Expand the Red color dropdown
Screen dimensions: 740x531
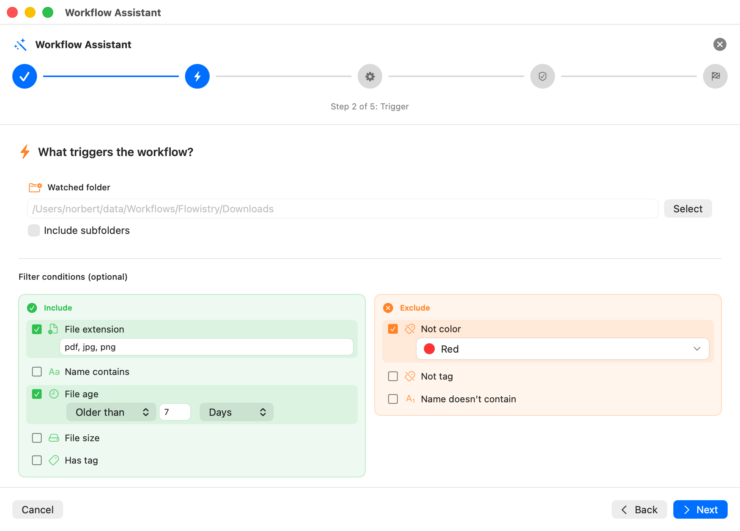[x=563, y=349]
